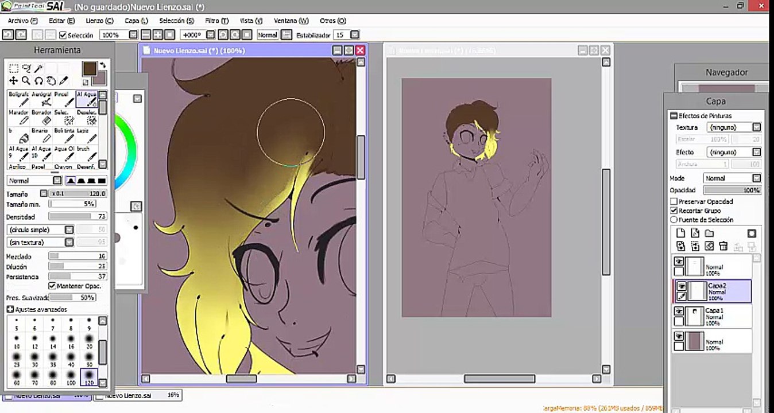Screen dimensions: 774x413
Task: Hide the Capa1 layer via eye icon
Action: point(679,311)
